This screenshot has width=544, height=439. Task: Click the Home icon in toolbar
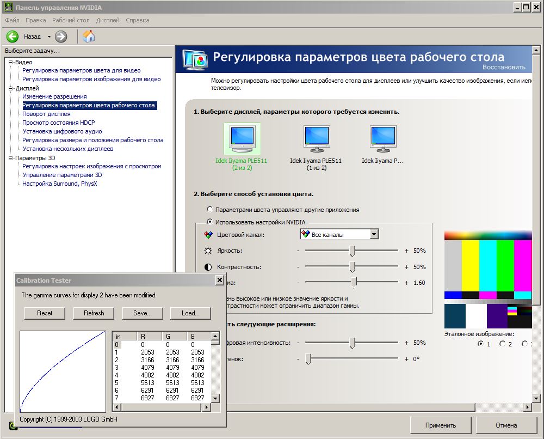pyautogui.click(x=89, y=36)
